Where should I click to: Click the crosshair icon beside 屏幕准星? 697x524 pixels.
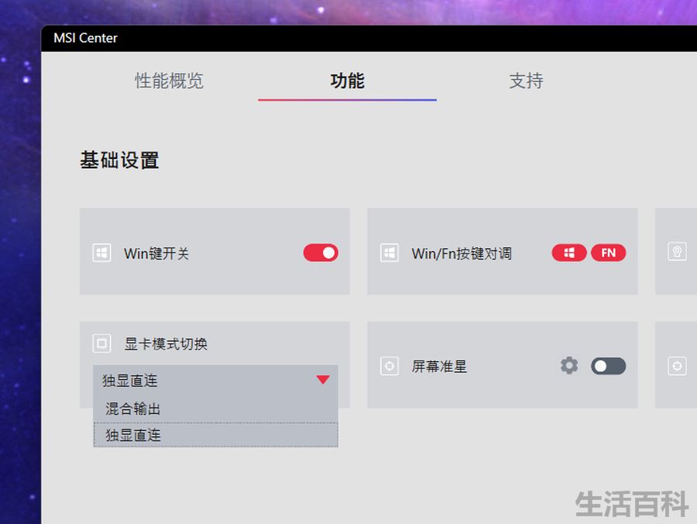click(x=390, y=366)
